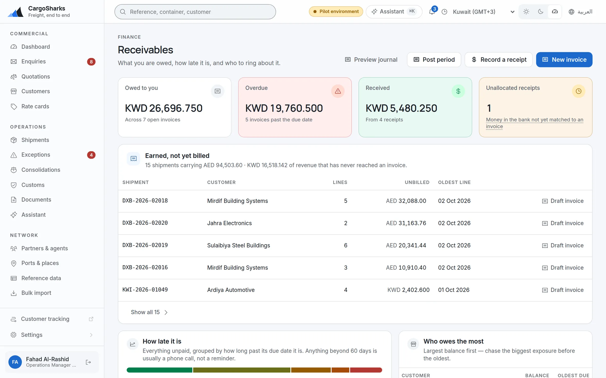Click the Earned, not yet billed icon
606x378 pixels.
coord(134,159)
